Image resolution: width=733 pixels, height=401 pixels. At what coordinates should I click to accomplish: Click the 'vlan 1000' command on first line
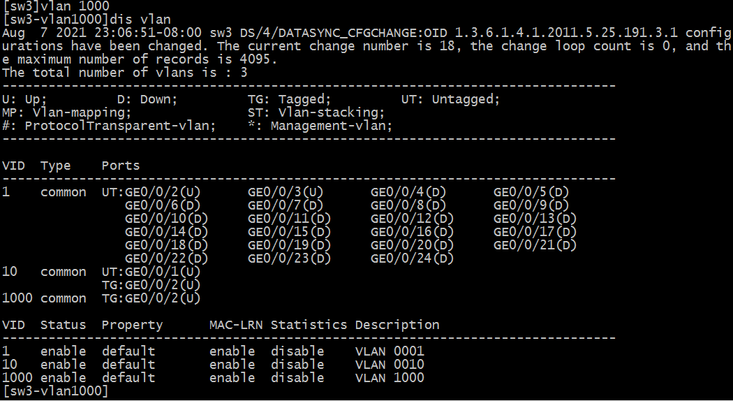click(x=75, y=6)
